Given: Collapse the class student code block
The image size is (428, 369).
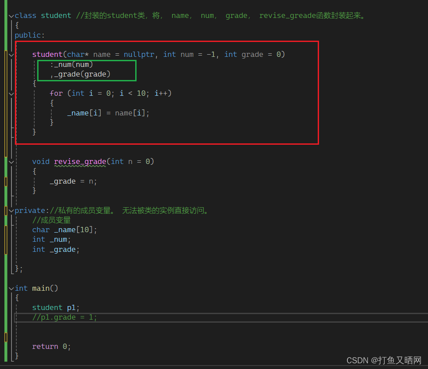Looking at the screenshot, I should pos(11,16).
